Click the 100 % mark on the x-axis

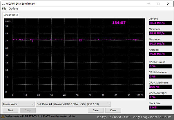pos(140,95)
